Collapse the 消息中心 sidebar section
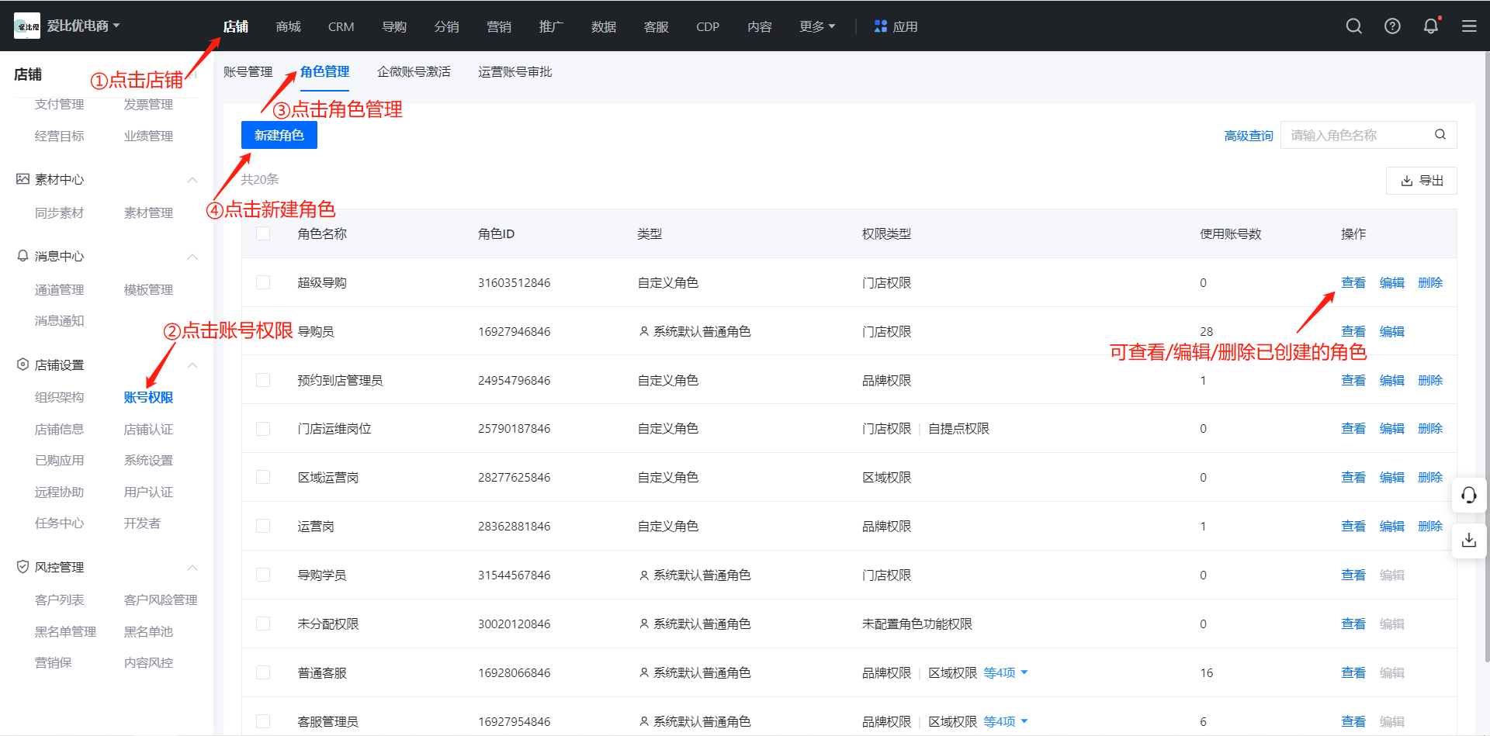Image resolution: width=1490 pixels, height=736 pixels. [x=192, y=257]
